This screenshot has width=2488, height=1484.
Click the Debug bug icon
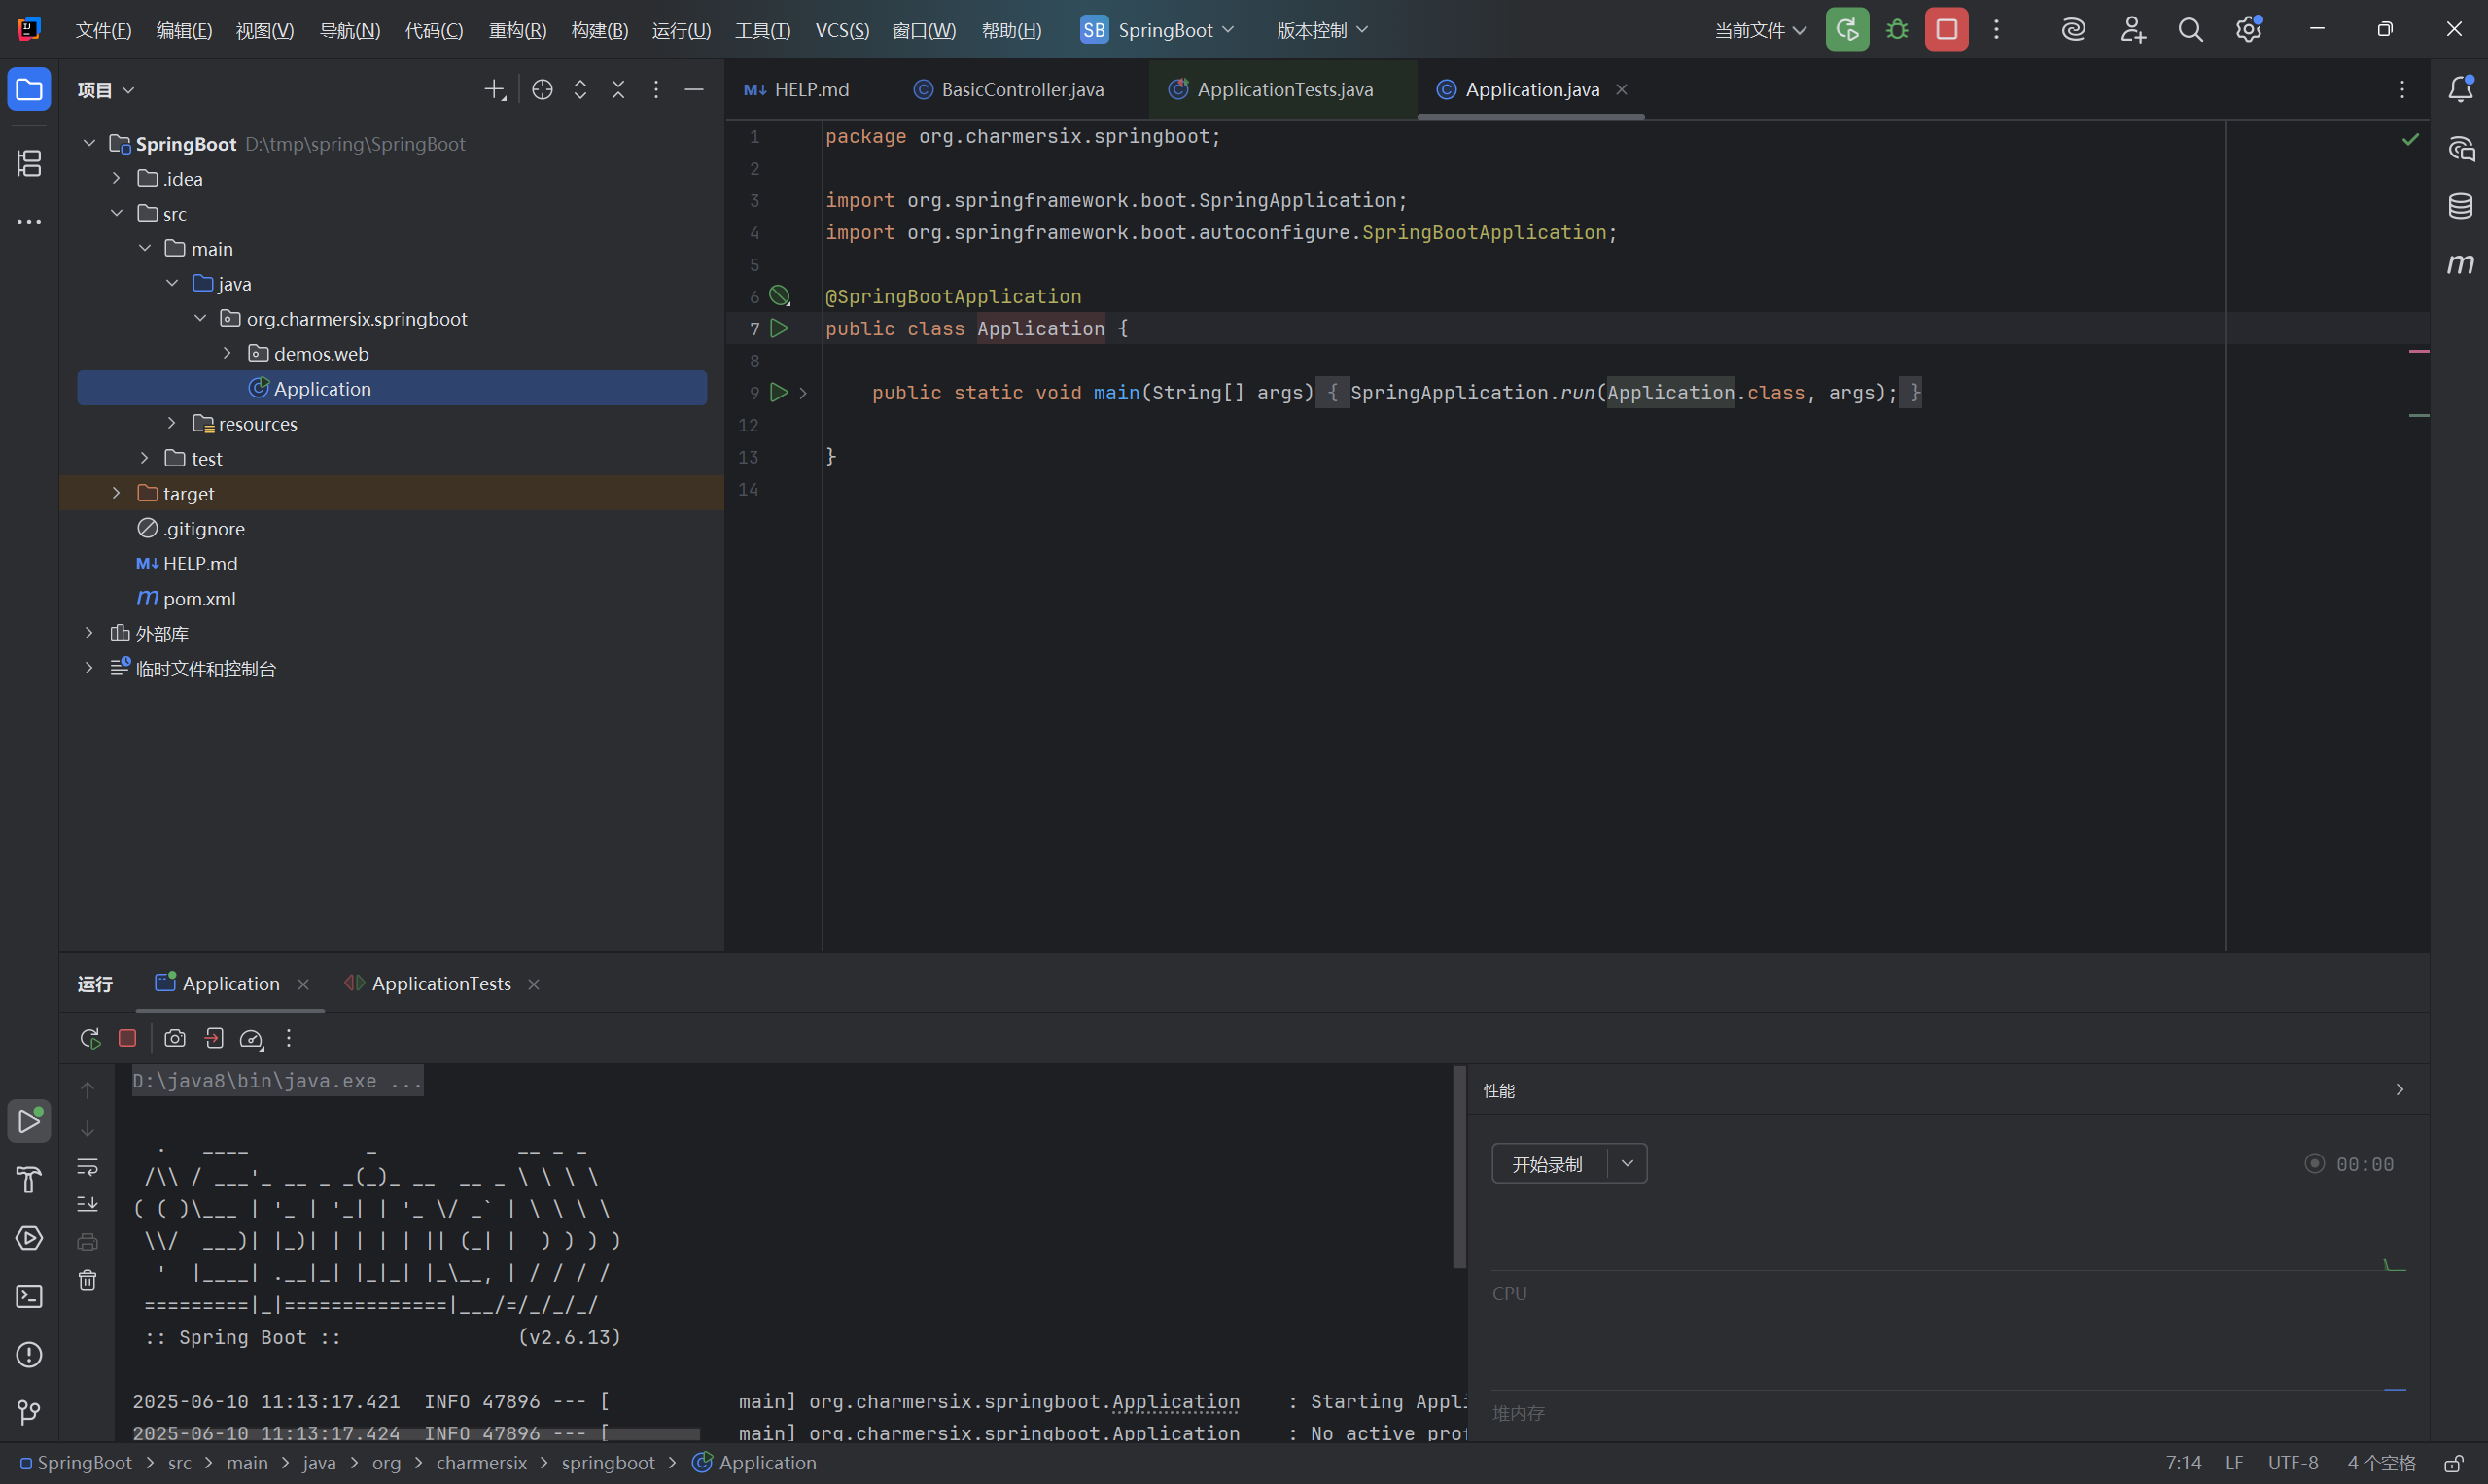coord(1897,30)
